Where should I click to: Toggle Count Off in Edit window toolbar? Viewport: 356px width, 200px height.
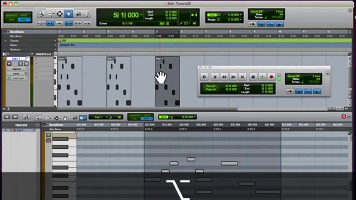pos(257,11)
